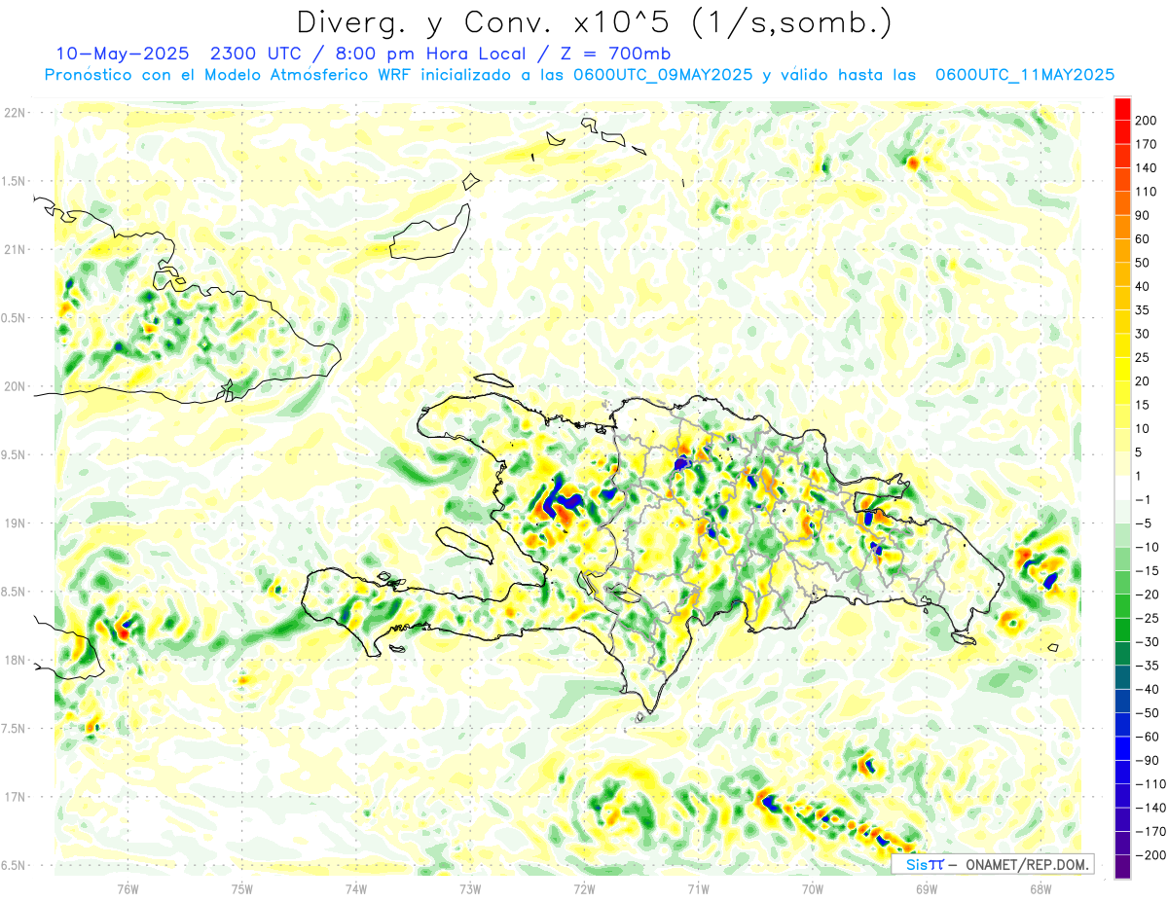Click the '69W' longitude label
Screen dimensions: 1168x902
click(x=927, y=888)
